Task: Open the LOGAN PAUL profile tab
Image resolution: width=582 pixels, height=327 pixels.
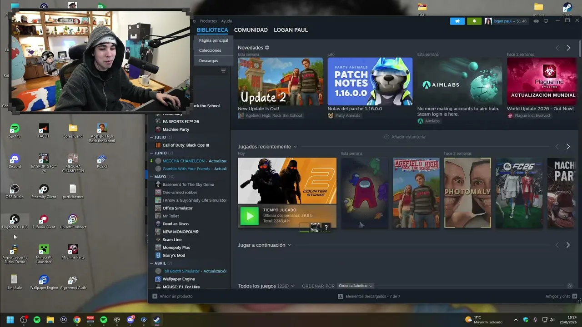Action: 291,30
